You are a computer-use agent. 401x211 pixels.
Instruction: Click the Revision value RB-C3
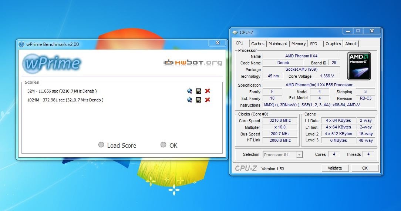pos(365,98)
